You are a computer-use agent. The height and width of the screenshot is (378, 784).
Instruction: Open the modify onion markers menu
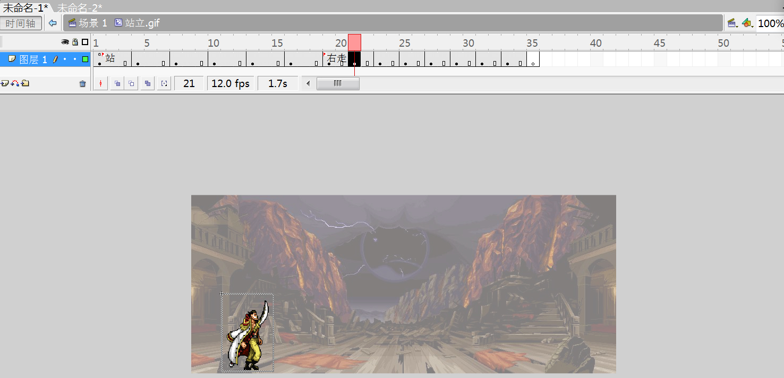click(x=164, y=83)
